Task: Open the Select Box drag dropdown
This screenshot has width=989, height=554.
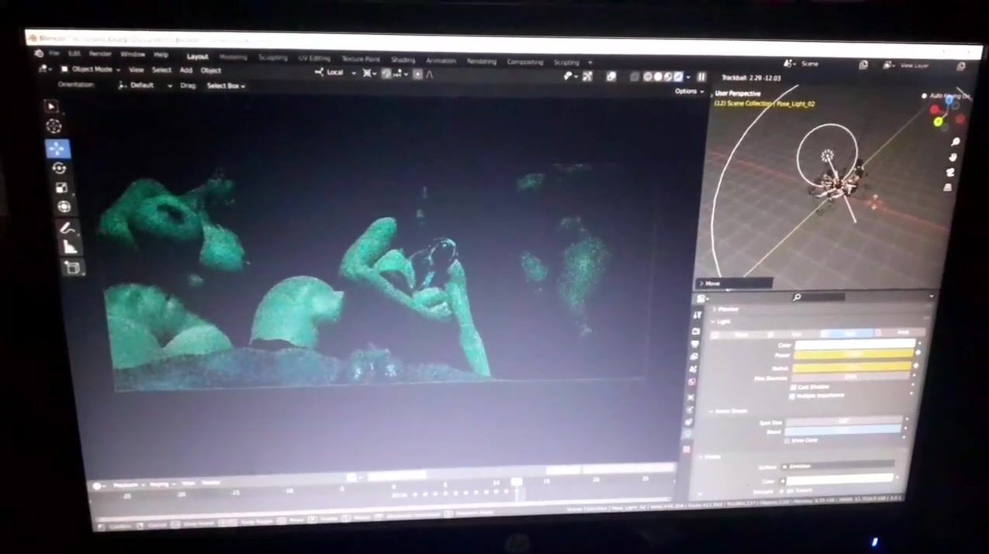Action: 226,86
